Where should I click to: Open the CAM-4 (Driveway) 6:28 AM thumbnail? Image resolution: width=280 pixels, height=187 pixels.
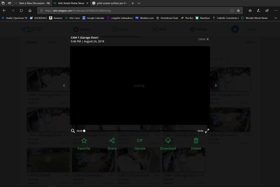click(x=93, y=159)
